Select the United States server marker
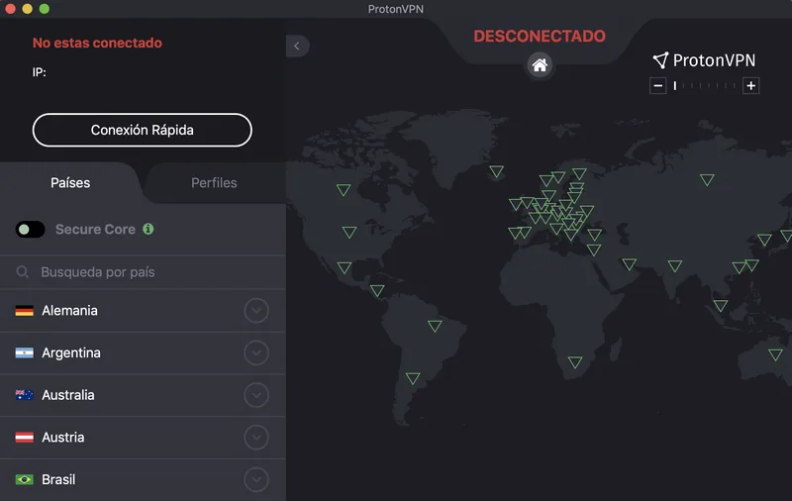Screen dimensions: 792x501 [349, 232]
